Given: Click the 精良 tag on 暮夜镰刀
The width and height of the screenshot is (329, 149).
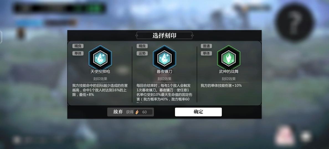Looking at the screenshot, I should [x=142, y=46].
